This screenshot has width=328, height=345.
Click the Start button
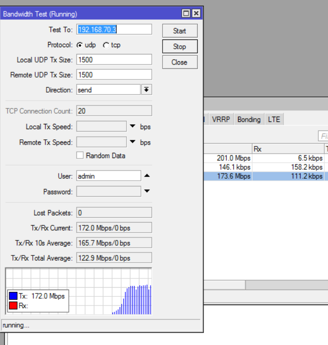point(180,30)
